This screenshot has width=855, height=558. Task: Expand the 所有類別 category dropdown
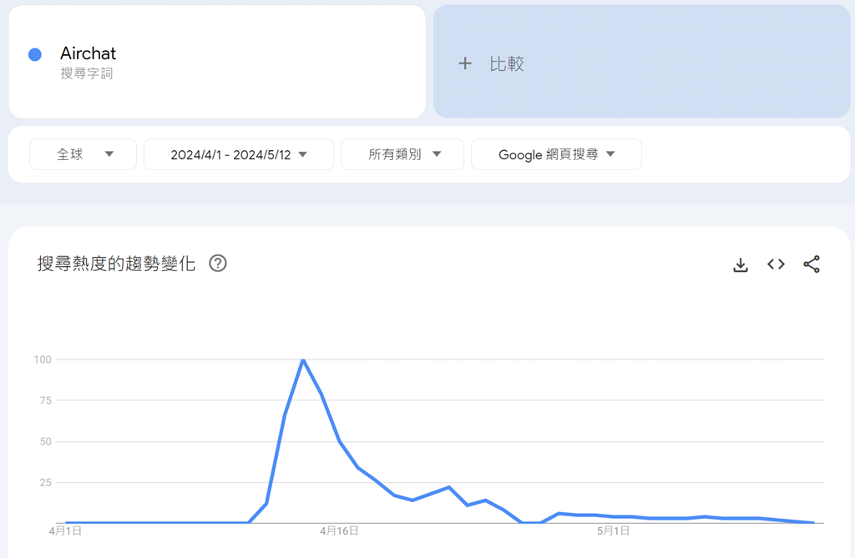[402, 154]
